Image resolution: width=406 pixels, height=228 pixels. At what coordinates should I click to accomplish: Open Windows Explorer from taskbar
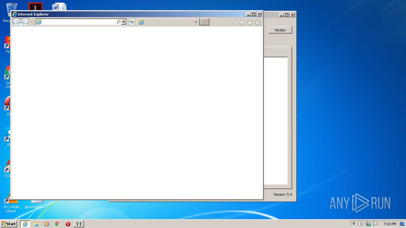[x=36, y=224]
